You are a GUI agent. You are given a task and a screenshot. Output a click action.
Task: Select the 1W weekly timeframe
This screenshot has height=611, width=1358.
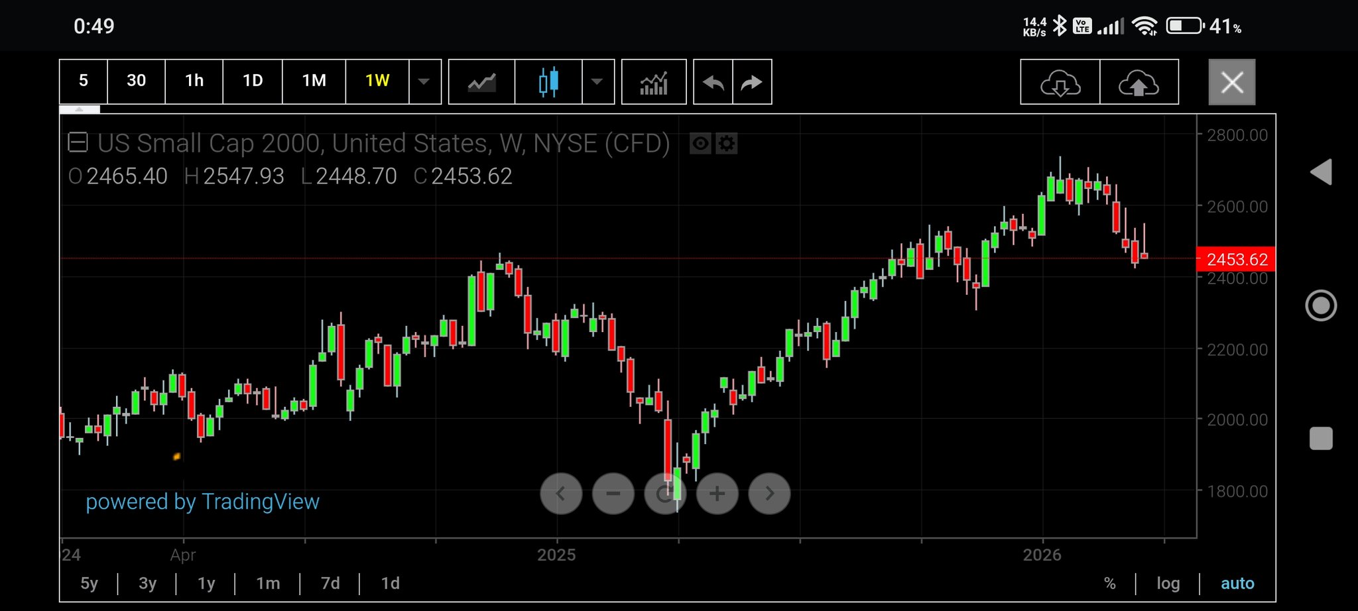click(x=377, y=82)
